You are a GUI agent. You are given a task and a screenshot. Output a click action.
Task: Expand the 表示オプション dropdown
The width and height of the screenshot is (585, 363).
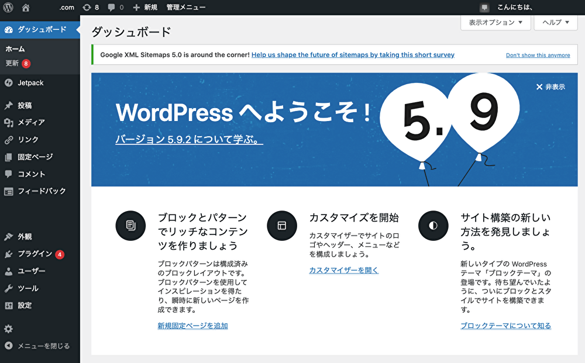[495, 23]
